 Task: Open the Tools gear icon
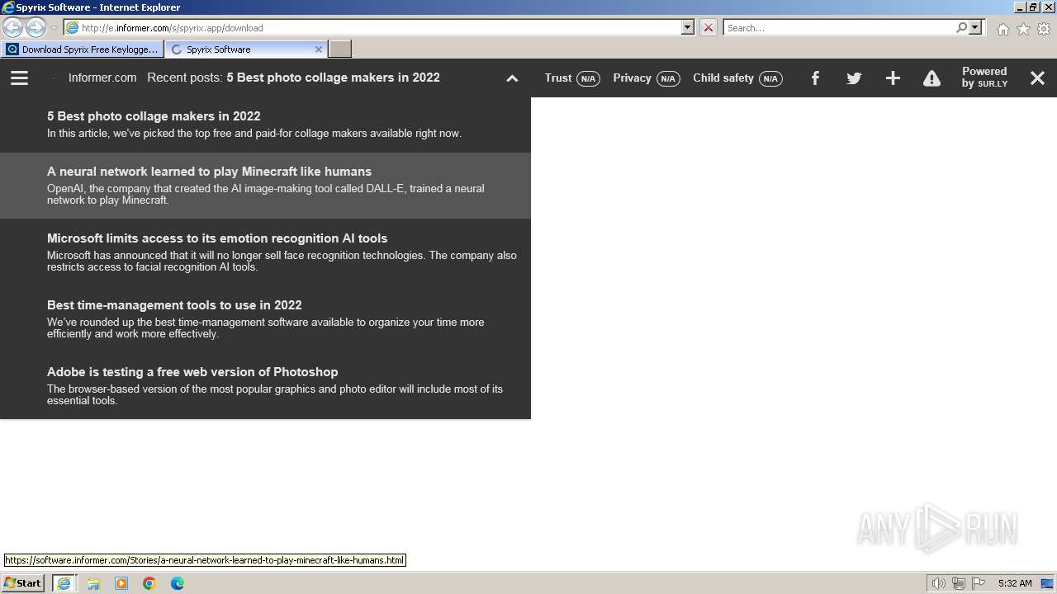click(x=1044, y=29)
